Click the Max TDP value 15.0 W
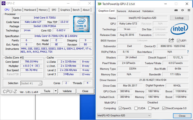 pyautogui.click(x=64, y=22)
